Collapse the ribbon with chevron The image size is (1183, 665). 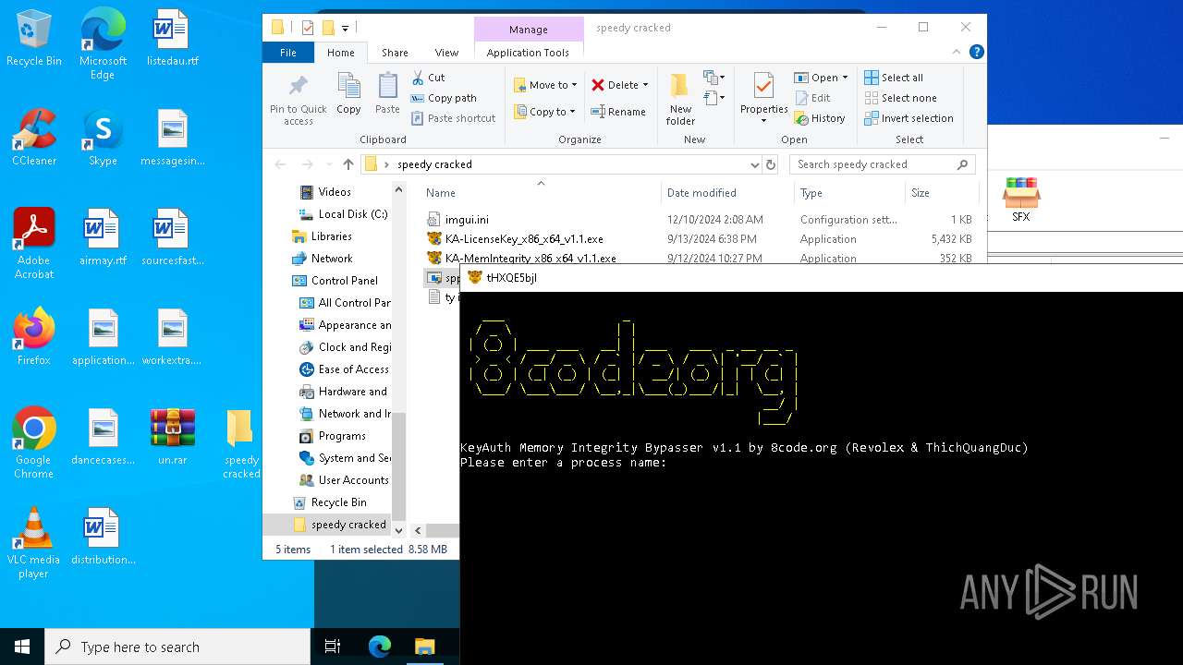point(957,53)
